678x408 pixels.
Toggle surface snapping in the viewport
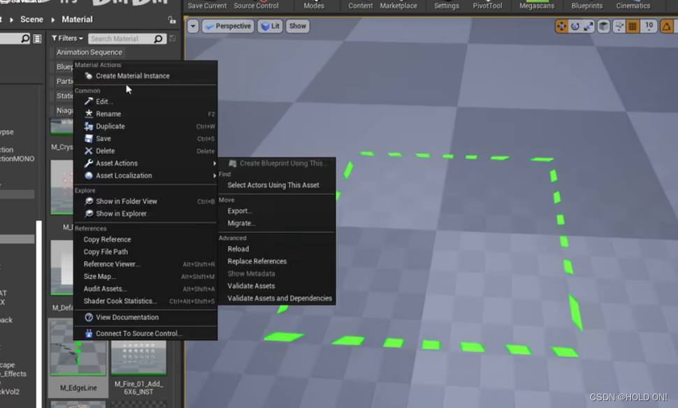[618, 26]
